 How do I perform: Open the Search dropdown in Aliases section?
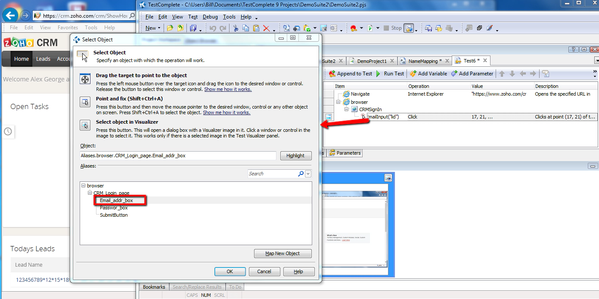coord(307,174)
